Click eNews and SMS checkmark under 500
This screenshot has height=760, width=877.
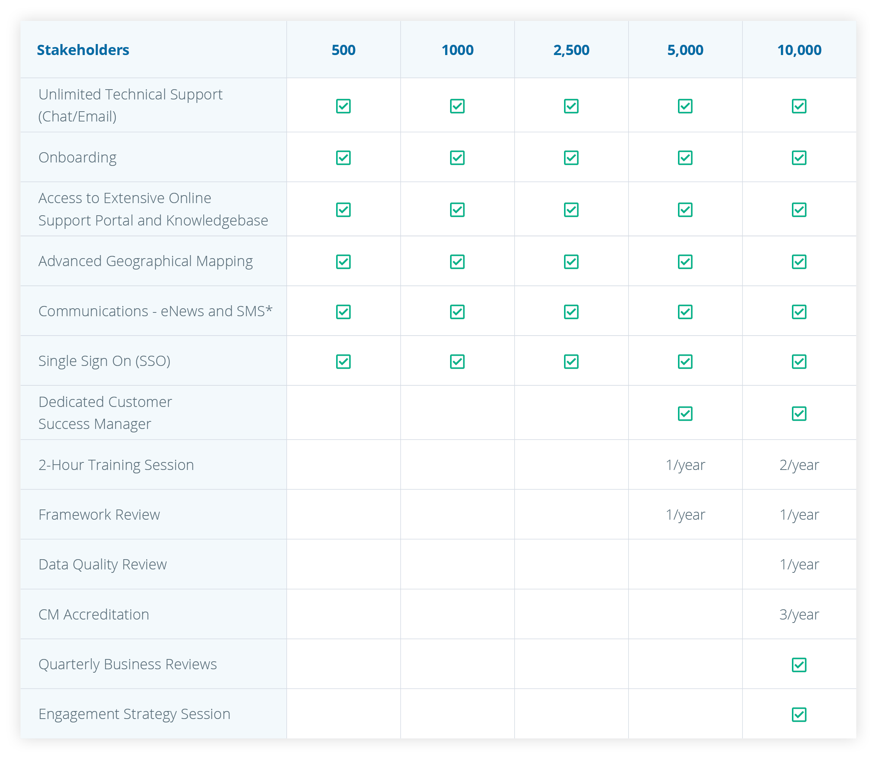point(343,312)
